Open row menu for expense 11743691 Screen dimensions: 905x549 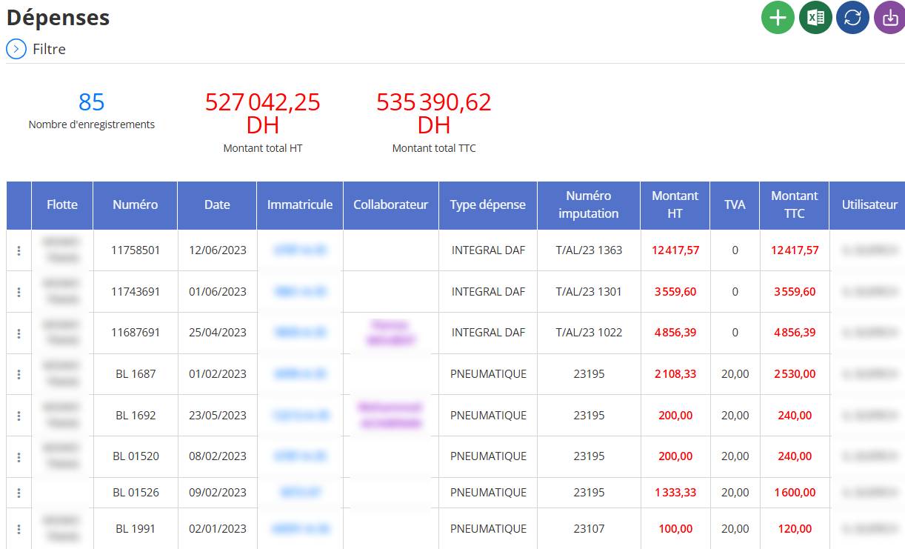pos(19,292)
